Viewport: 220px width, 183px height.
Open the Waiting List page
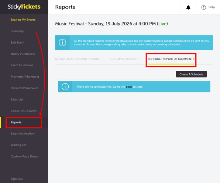coord(18,145)
